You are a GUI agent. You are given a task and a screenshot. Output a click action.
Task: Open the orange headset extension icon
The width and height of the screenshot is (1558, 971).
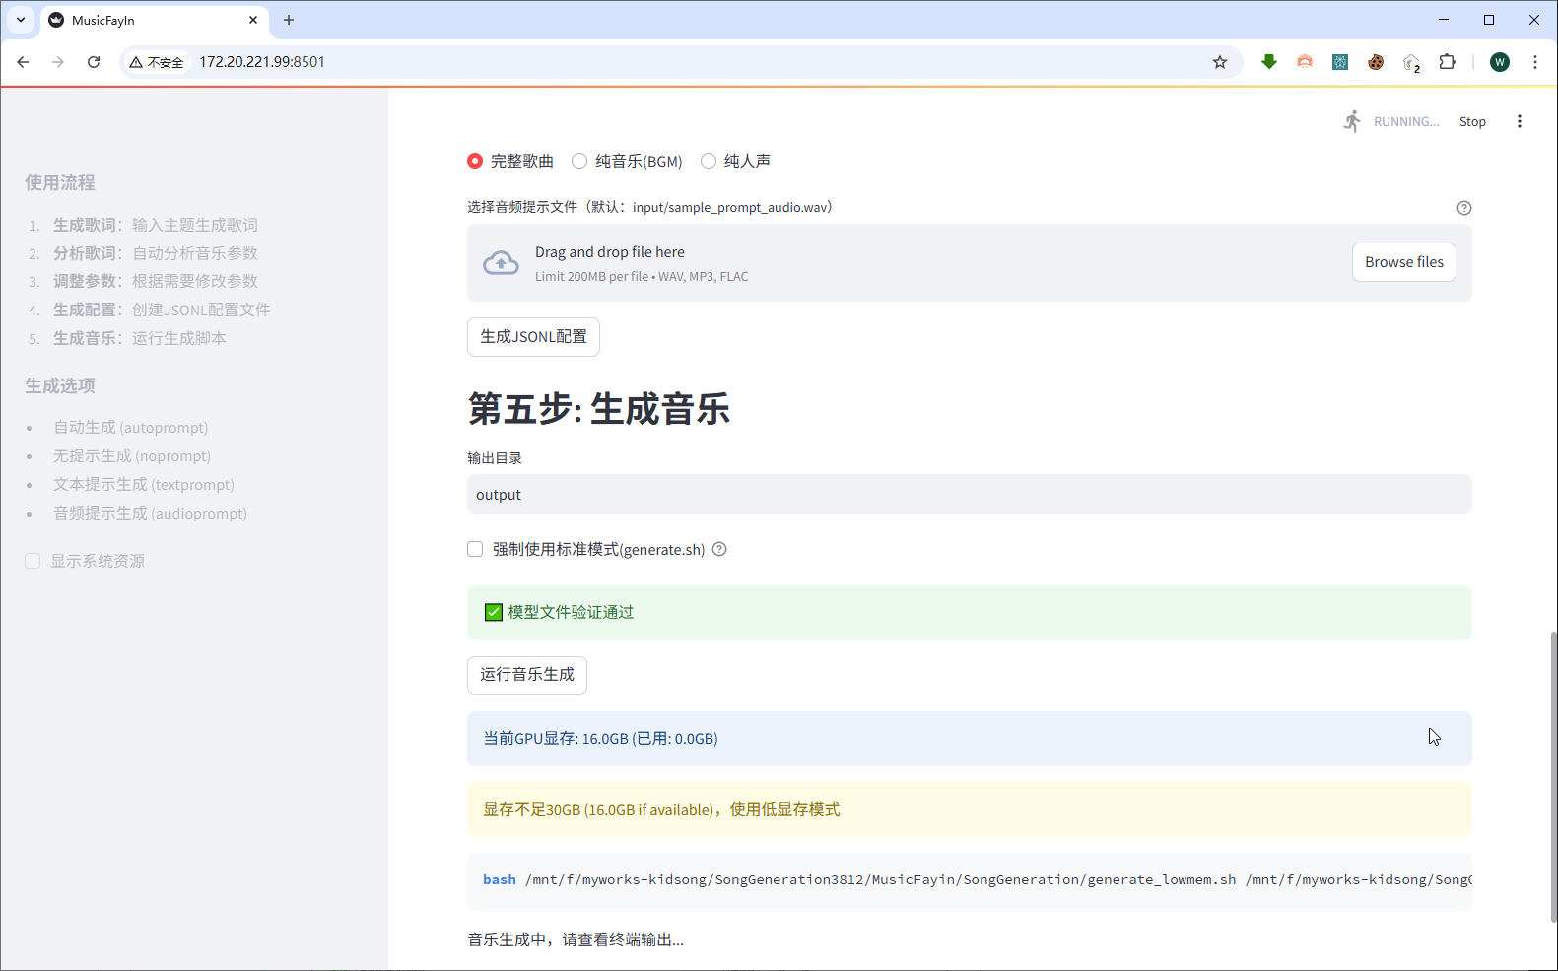(x=1305, y=62)
